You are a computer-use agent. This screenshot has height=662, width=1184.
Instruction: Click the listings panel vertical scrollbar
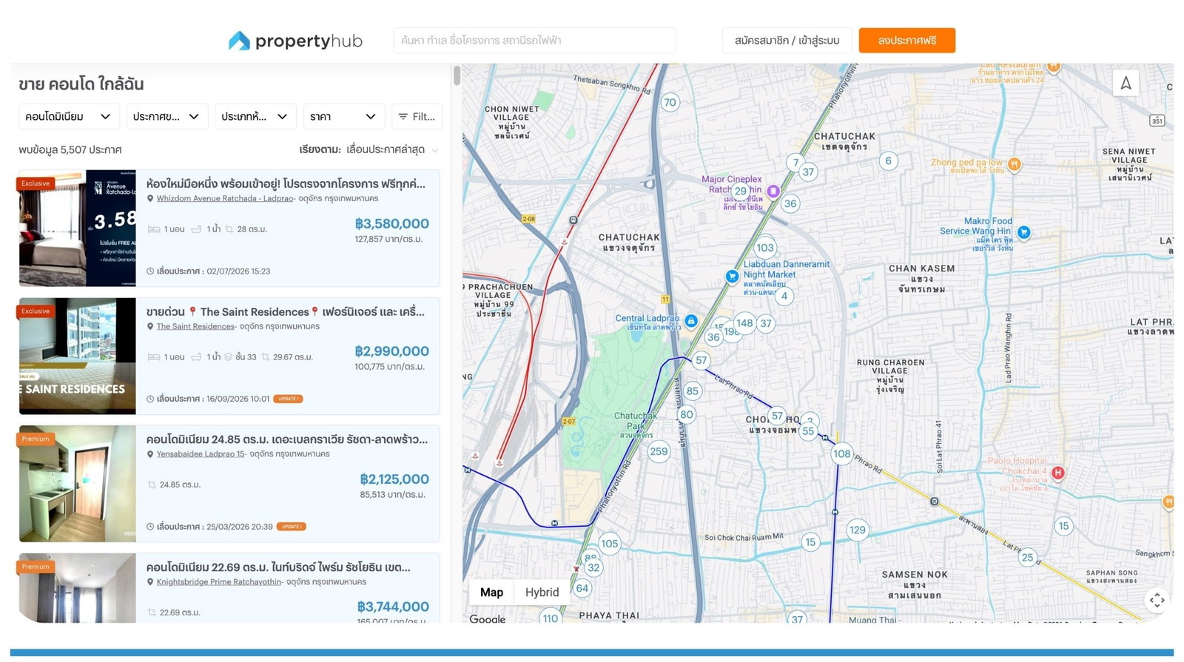click(457, 76)
